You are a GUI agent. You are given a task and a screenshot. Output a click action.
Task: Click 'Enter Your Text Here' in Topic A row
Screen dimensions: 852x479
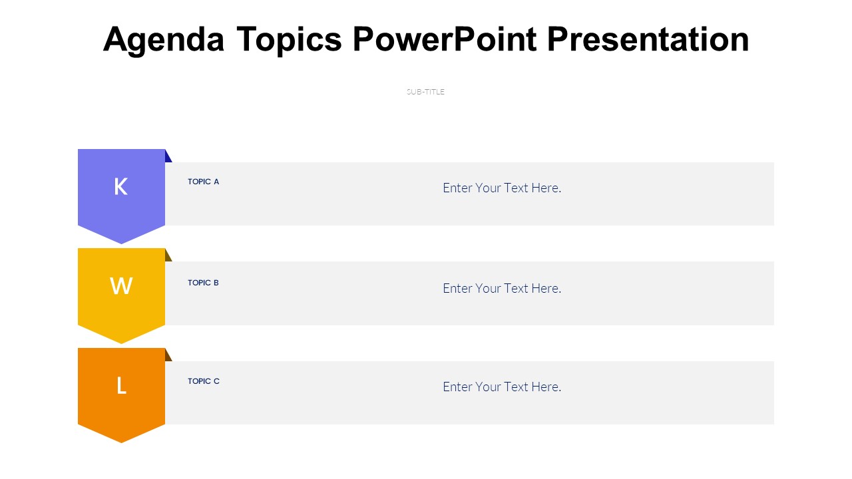pos(502,188)
